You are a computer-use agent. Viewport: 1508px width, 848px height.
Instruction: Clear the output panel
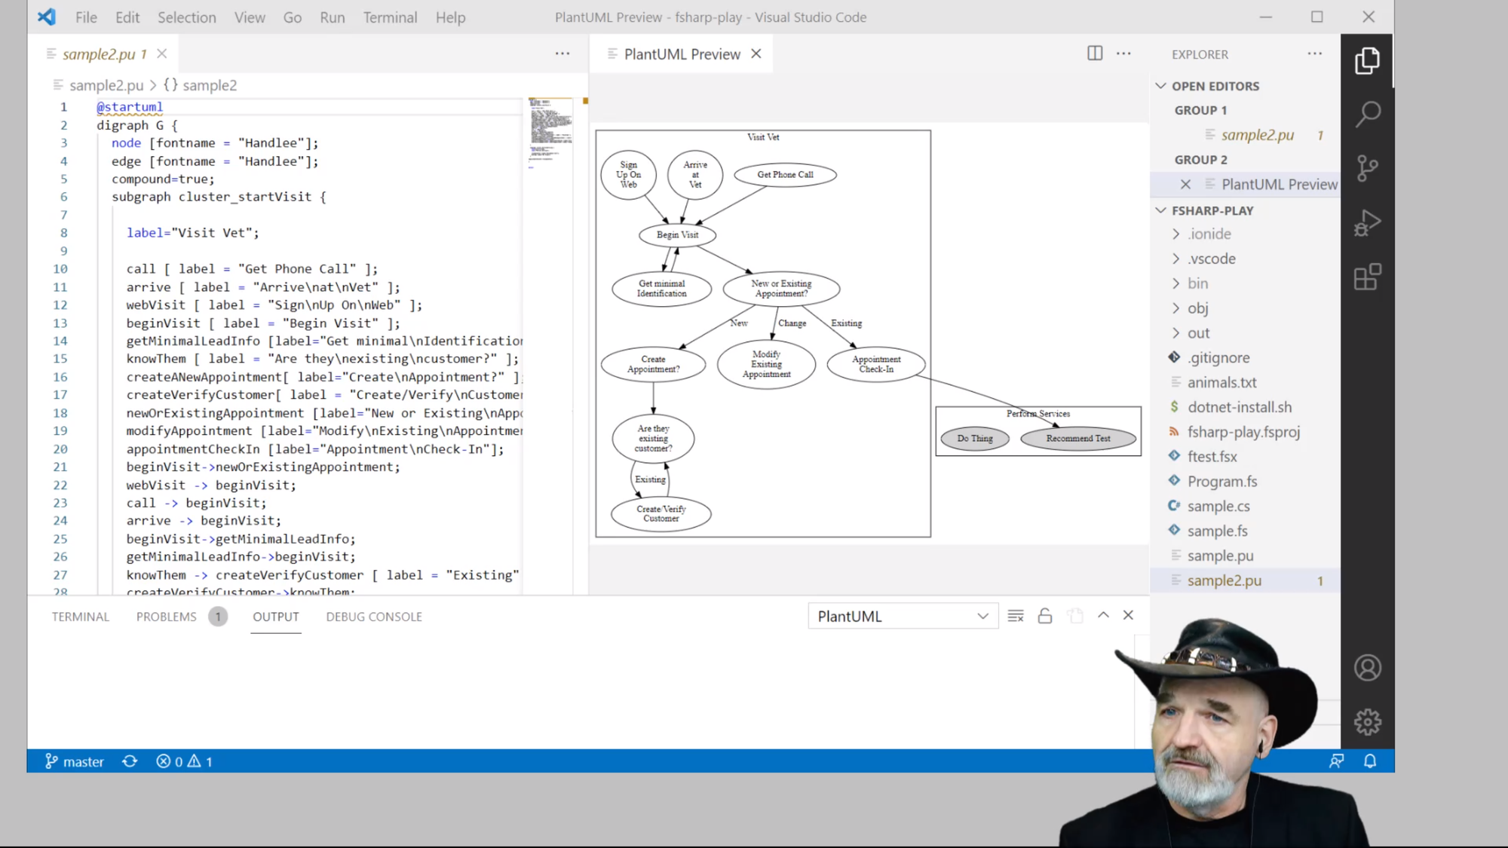pyautogui.click(x=1016, y=616)
